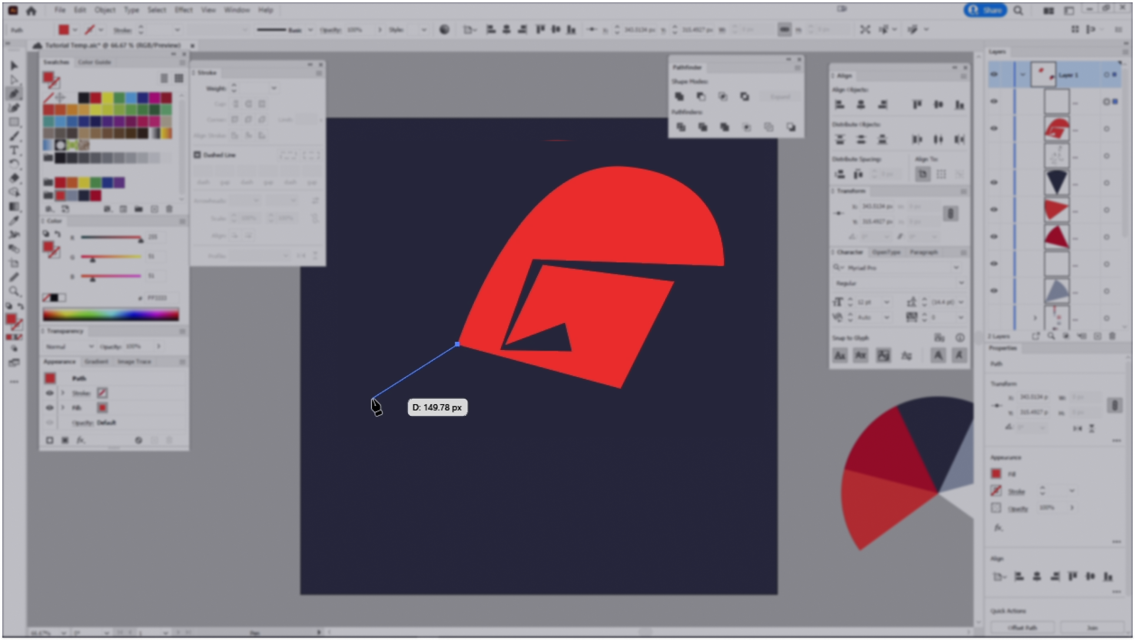Viewport: 1135px width, 640px height.
Task: Hide the red helmet sublayer
Action: pyautogui.click(x=994, y=129)
